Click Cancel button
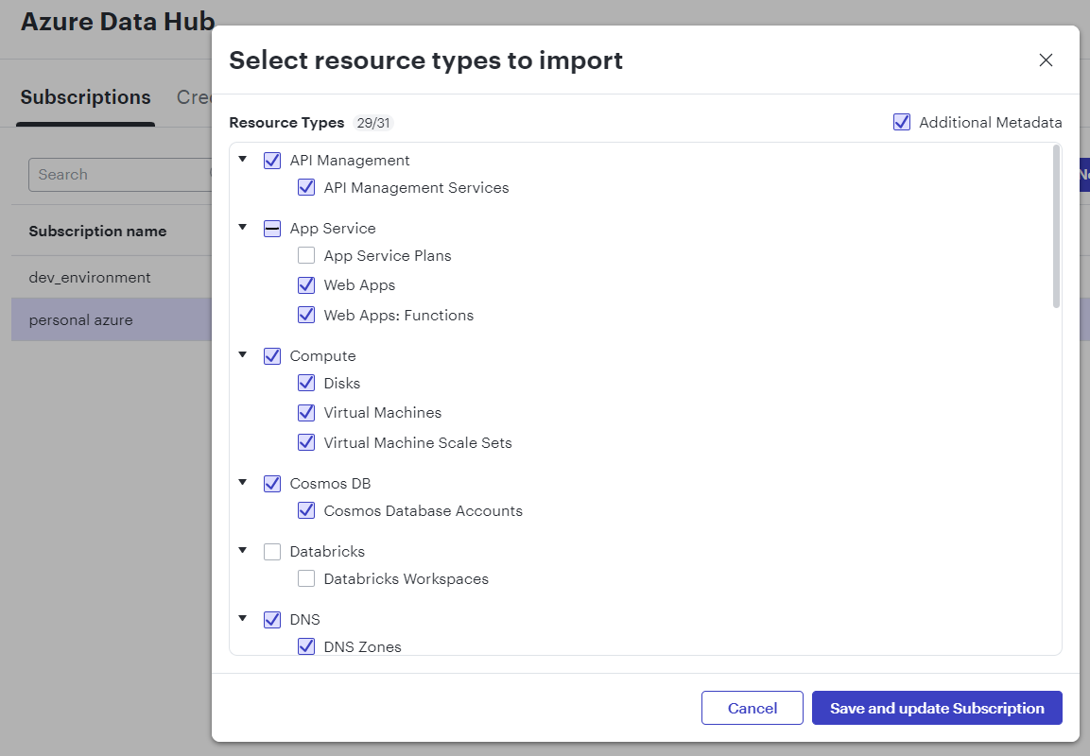1090x756 pixels. (753, 708)
